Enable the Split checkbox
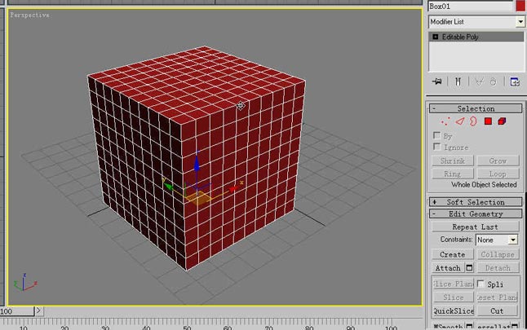This screenshot has height=330, width=527. pyautogui.click(x=481, y=284)
